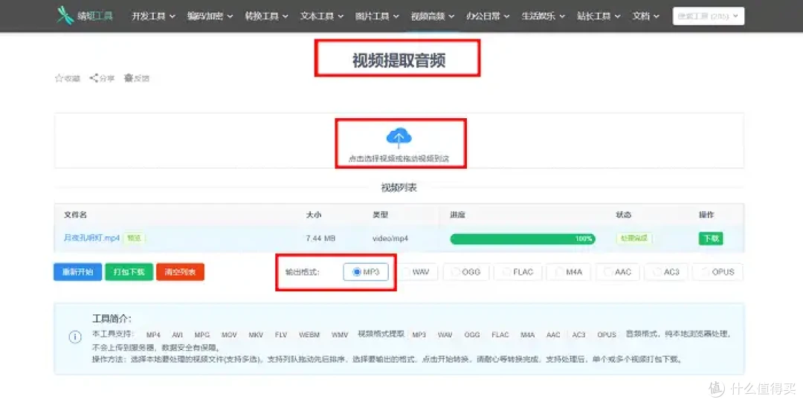This screenshot has width=803, height=405.
Task: Click upload text 点击选择视频或拖动视频到这
Action: [399, 158]
